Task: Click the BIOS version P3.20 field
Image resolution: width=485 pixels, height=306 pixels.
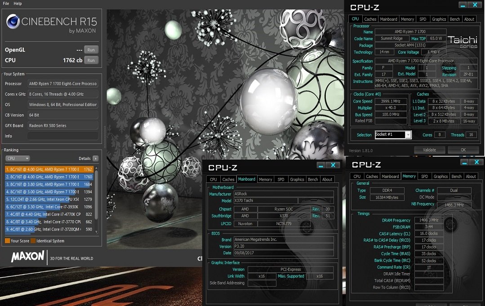Action: pos(284,246)
